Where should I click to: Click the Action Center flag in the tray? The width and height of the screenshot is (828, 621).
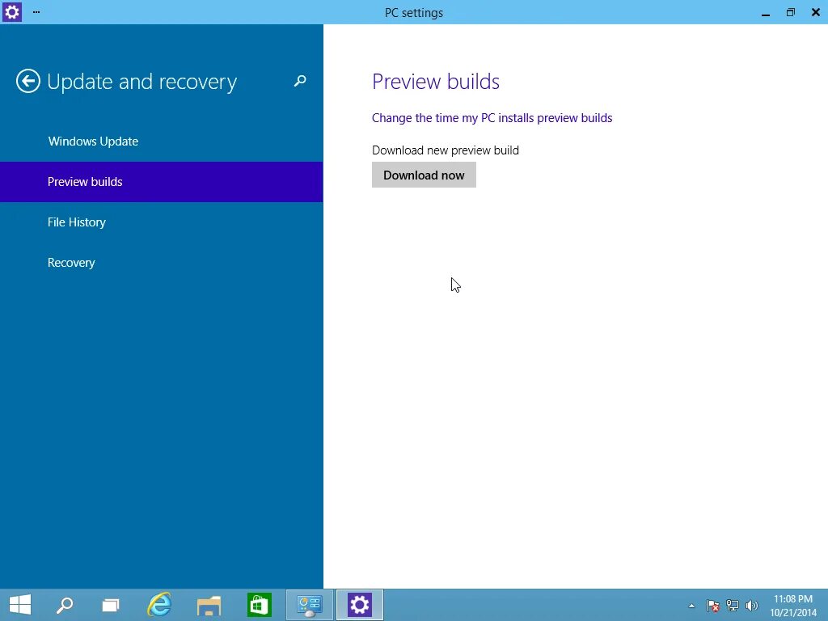[x=712, y=605]
